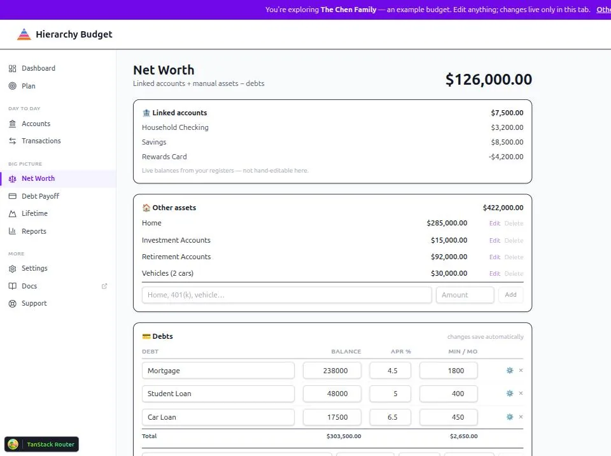Click Student Loan balance field 48000
Screen dimensions: 611x456
pos(332,394)
